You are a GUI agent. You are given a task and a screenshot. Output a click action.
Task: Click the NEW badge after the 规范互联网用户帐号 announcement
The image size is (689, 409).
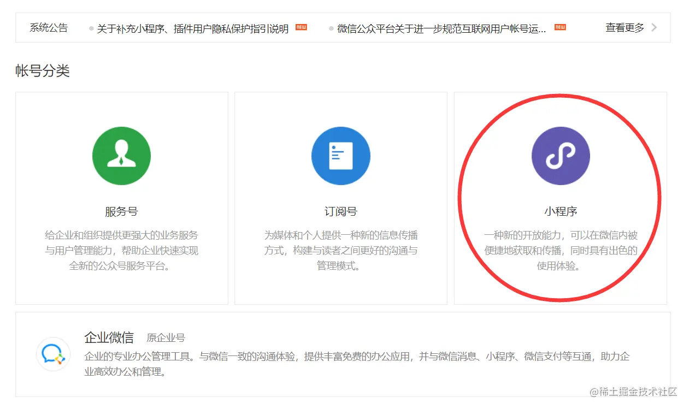[x=560, y=27]
